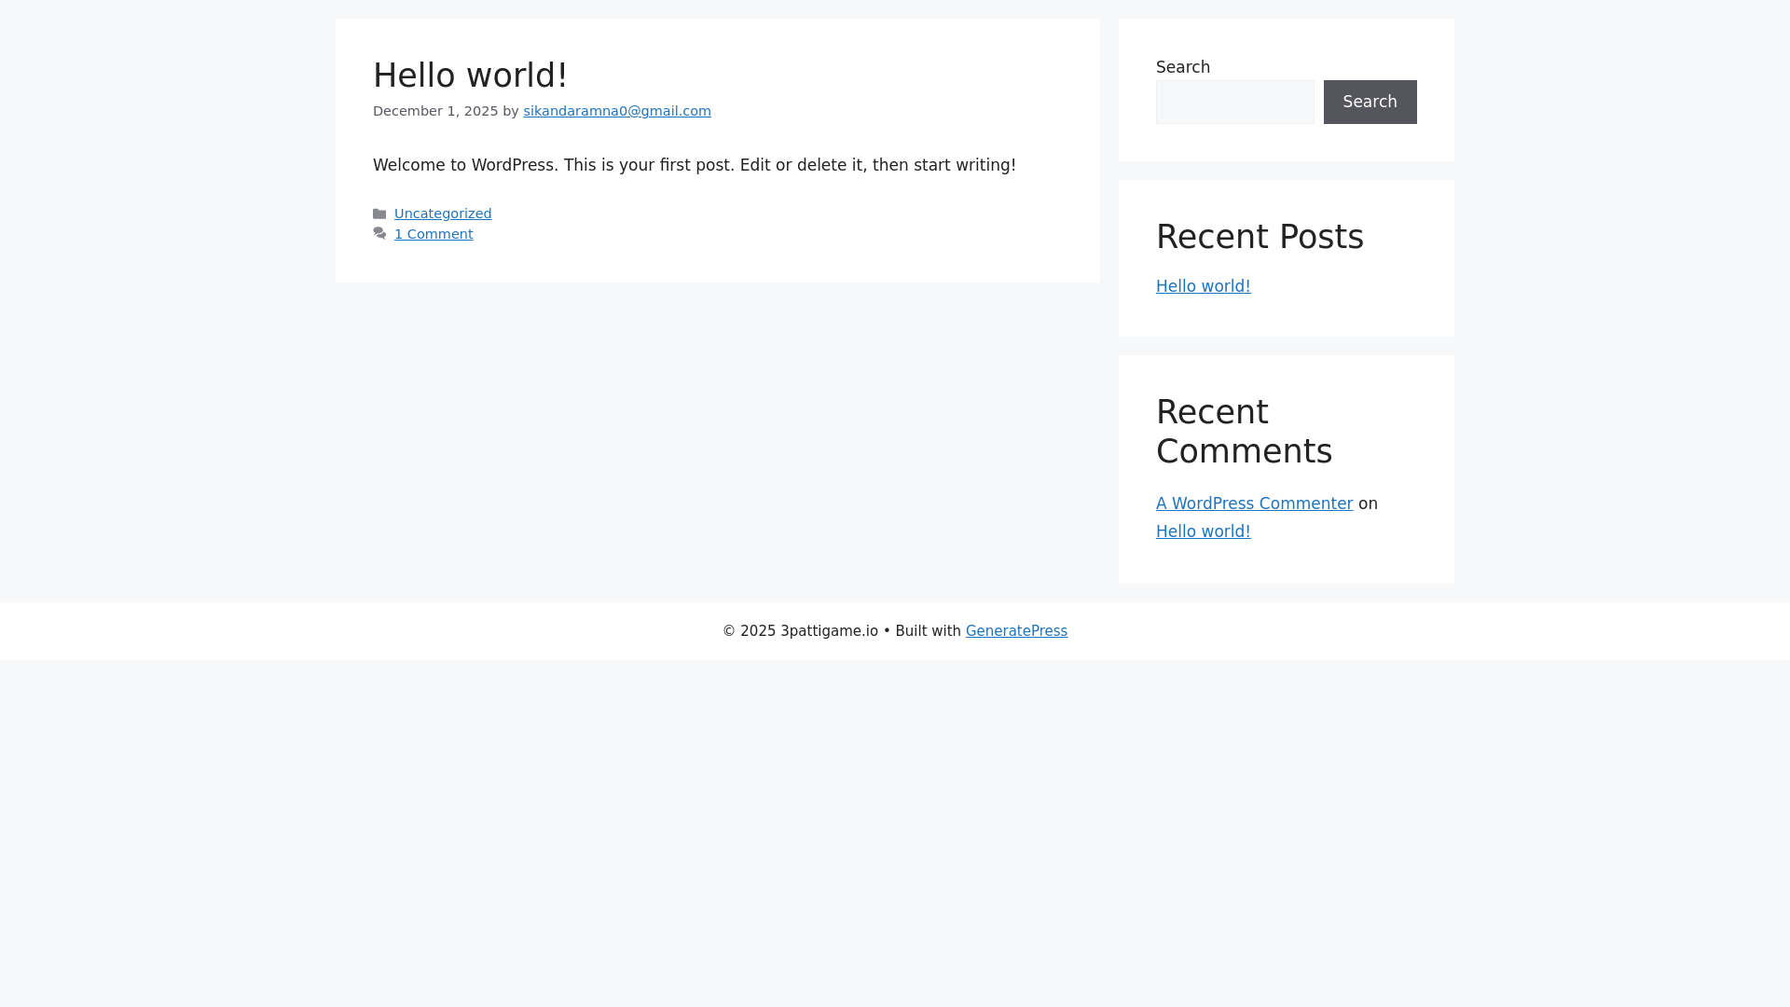Click the Search label text
This screenshot has width=1790, height=1007.
tap(1182, 67)
